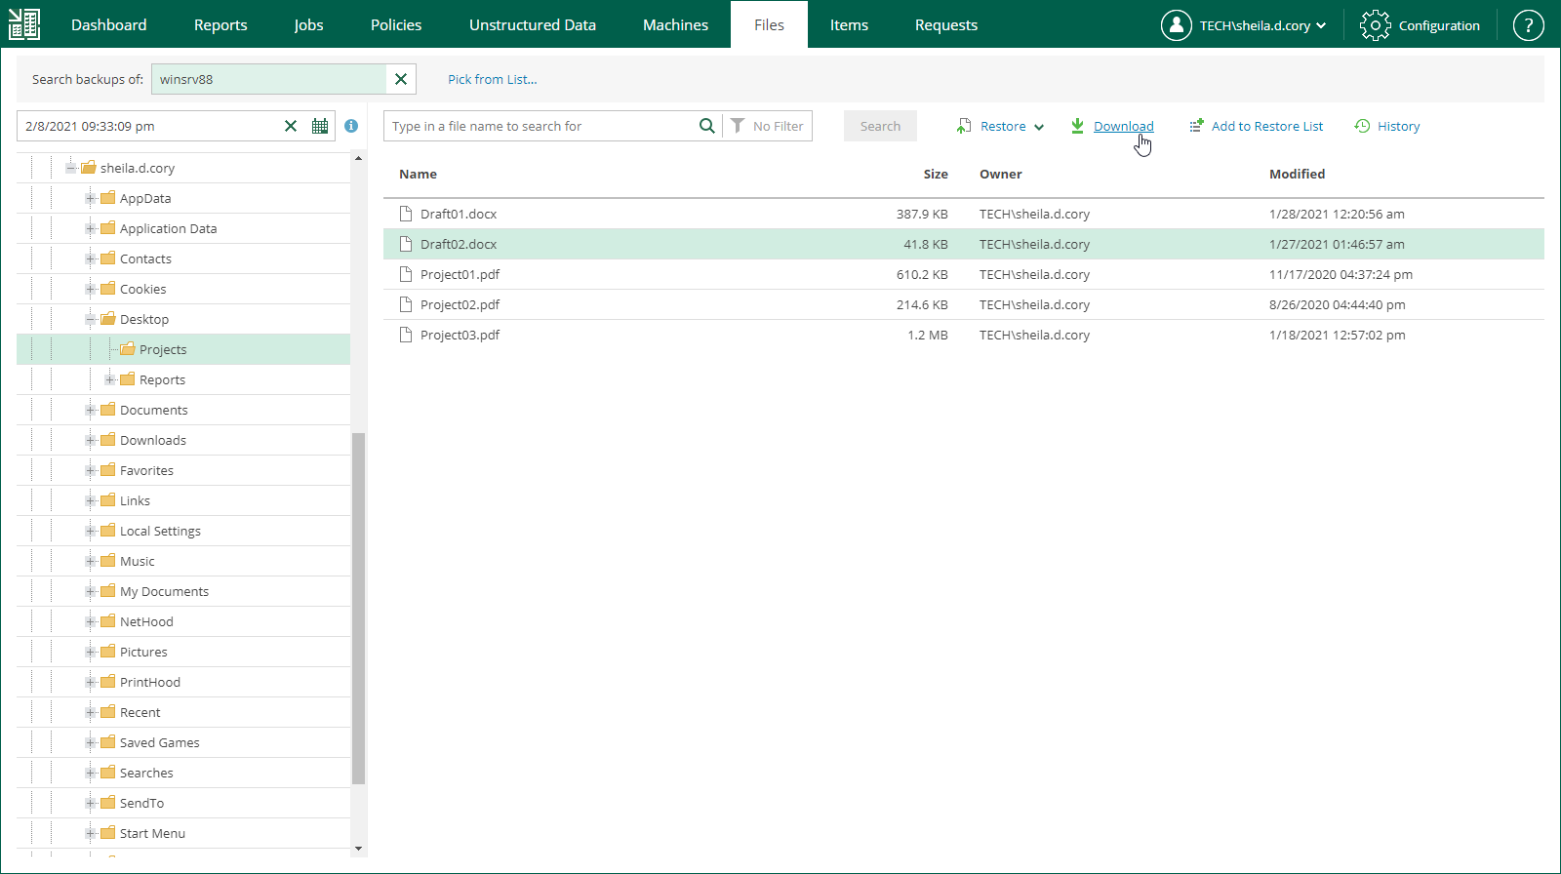Click the help question mark icon

pyautogui.click(x=1528, y=25)
